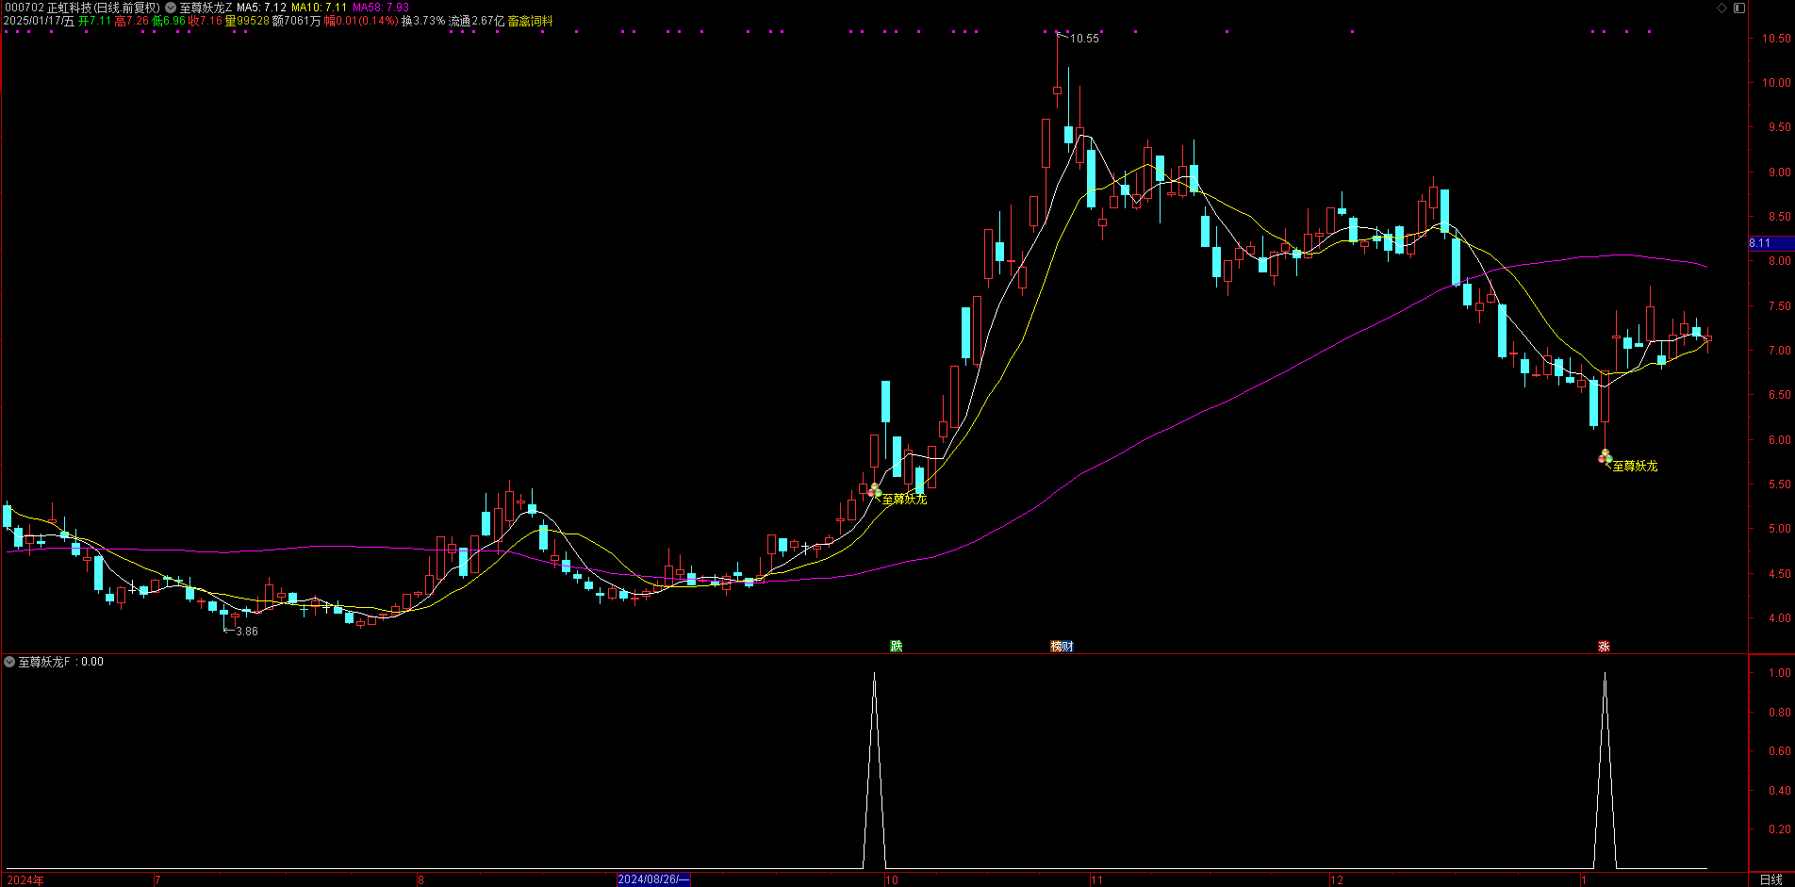Click the month 11 tick on time axis
Image resolution: width=1795 pixels, height=887 pixels.
pyautogui.click(x=1096, y=880)
